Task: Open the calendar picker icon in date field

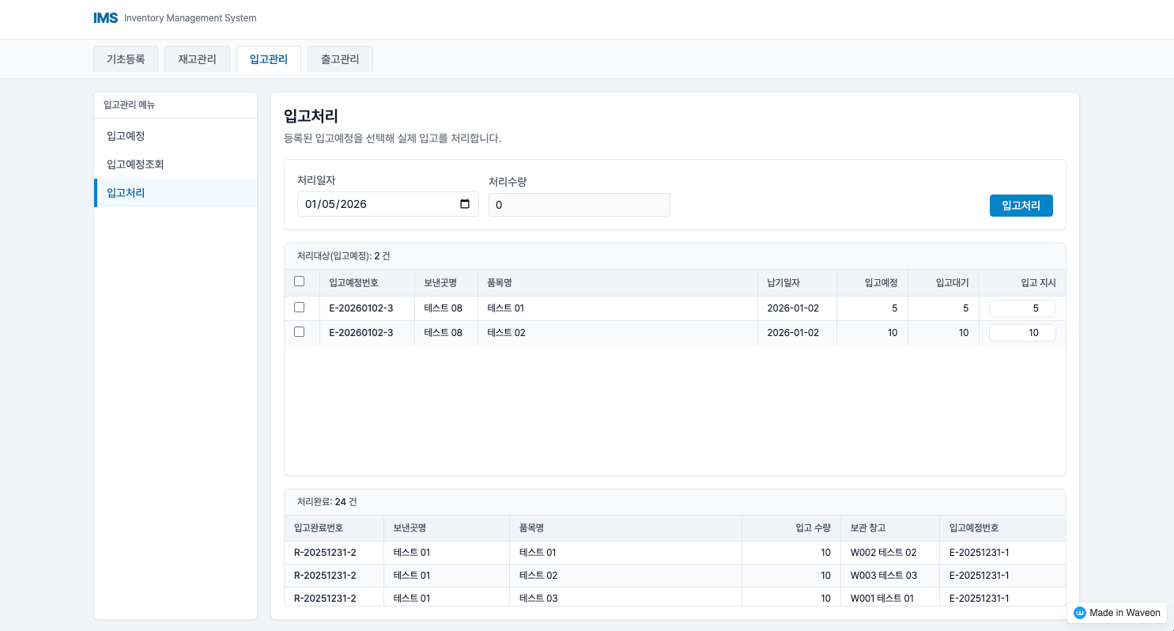Action: (465, 204)
